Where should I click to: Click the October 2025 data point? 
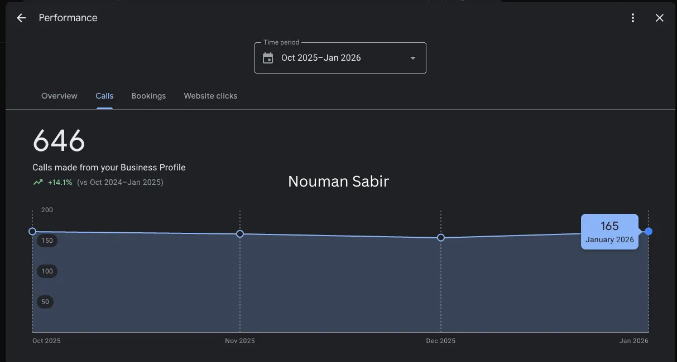click(32, 231)
